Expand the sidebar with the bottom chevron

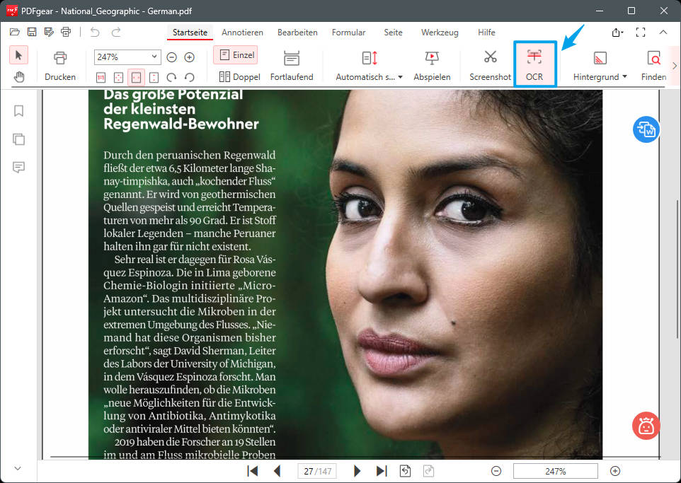[x=18, y=469]
